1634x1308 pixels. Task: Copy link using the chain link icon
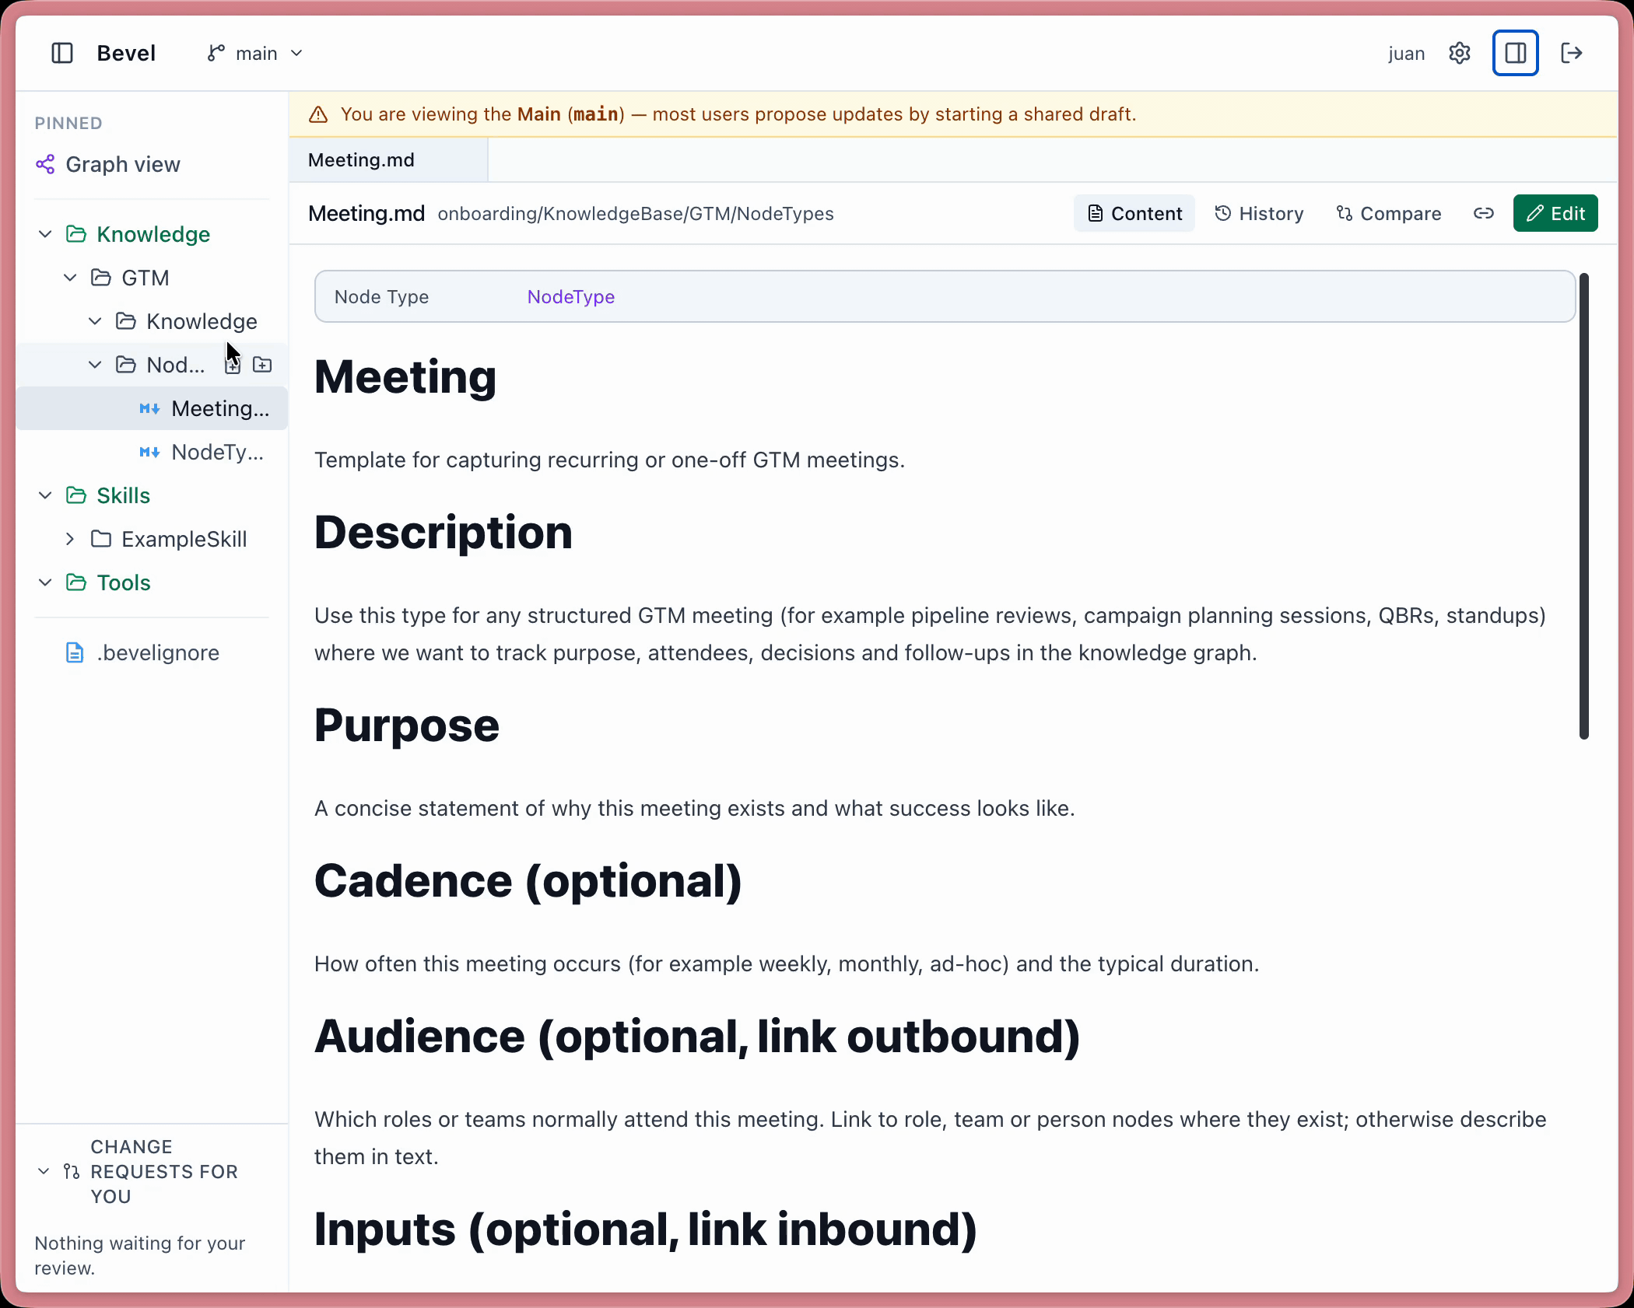[1483, 213]
